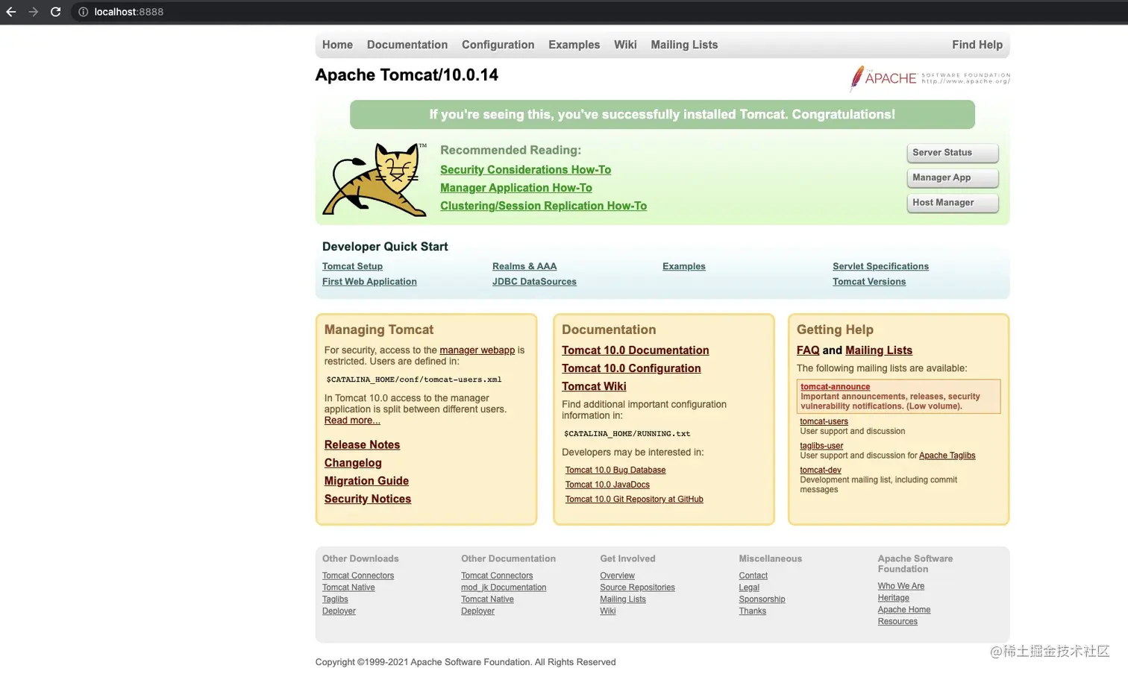
Task: Open Examples link under Developer Quick Start
Action: pyautogui.click(x=684, y=266)
